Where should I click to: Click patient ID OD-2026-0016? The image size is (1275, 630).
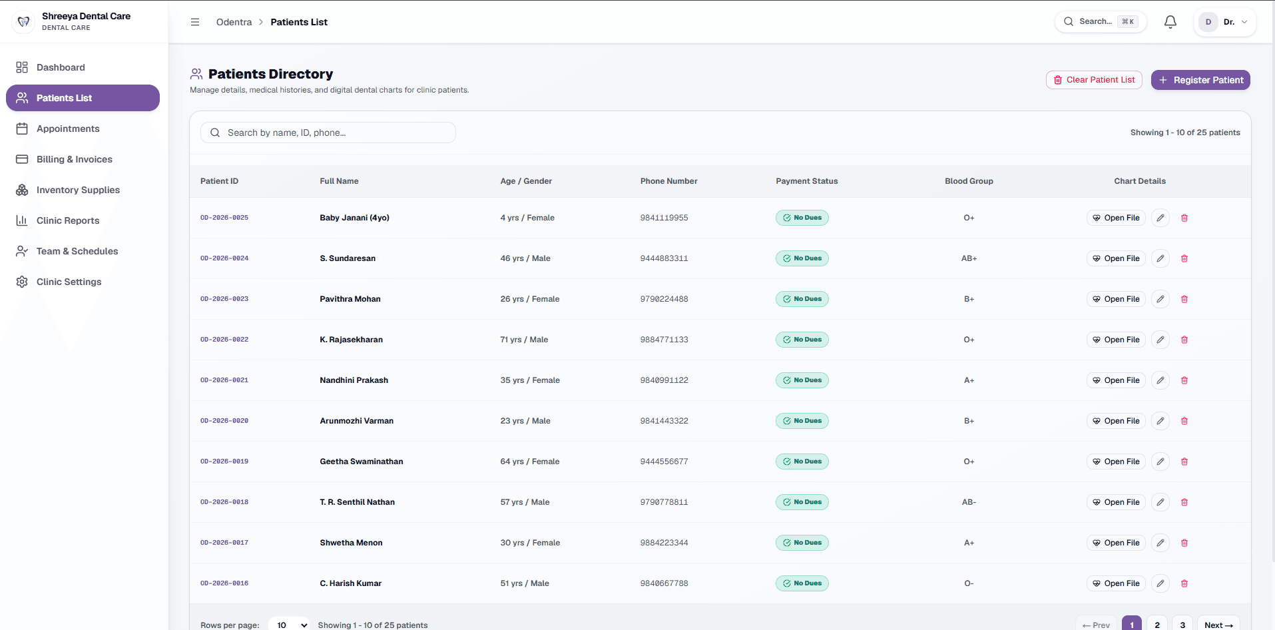(x=224, y=583)
